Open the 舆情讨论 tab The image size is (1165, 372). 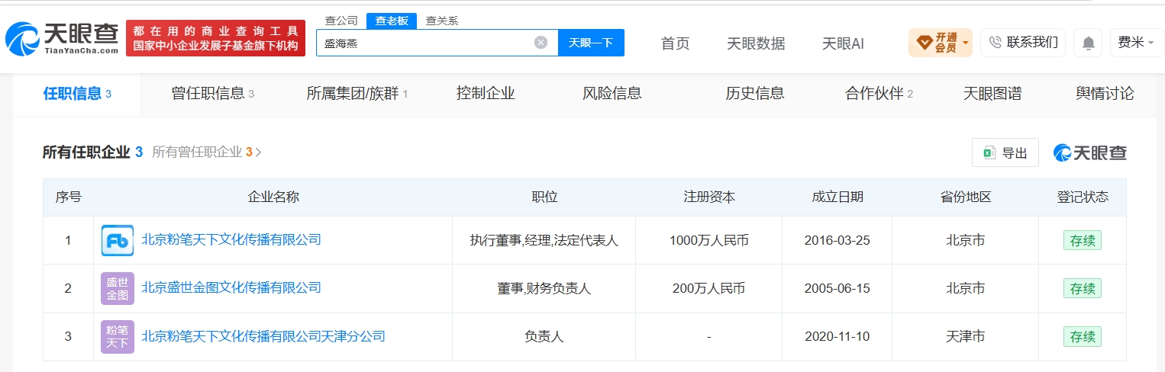coord(1105,94)
